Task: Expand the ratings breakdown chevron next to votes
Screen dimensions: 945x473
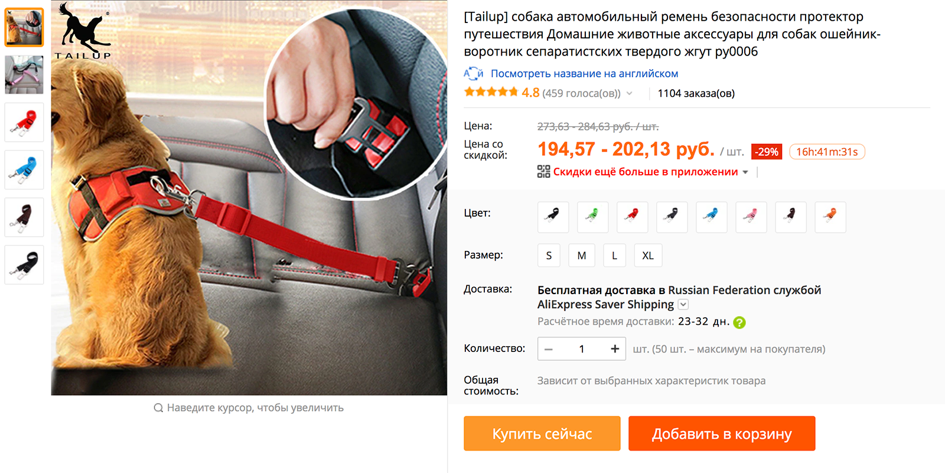Action: [630, 93]
